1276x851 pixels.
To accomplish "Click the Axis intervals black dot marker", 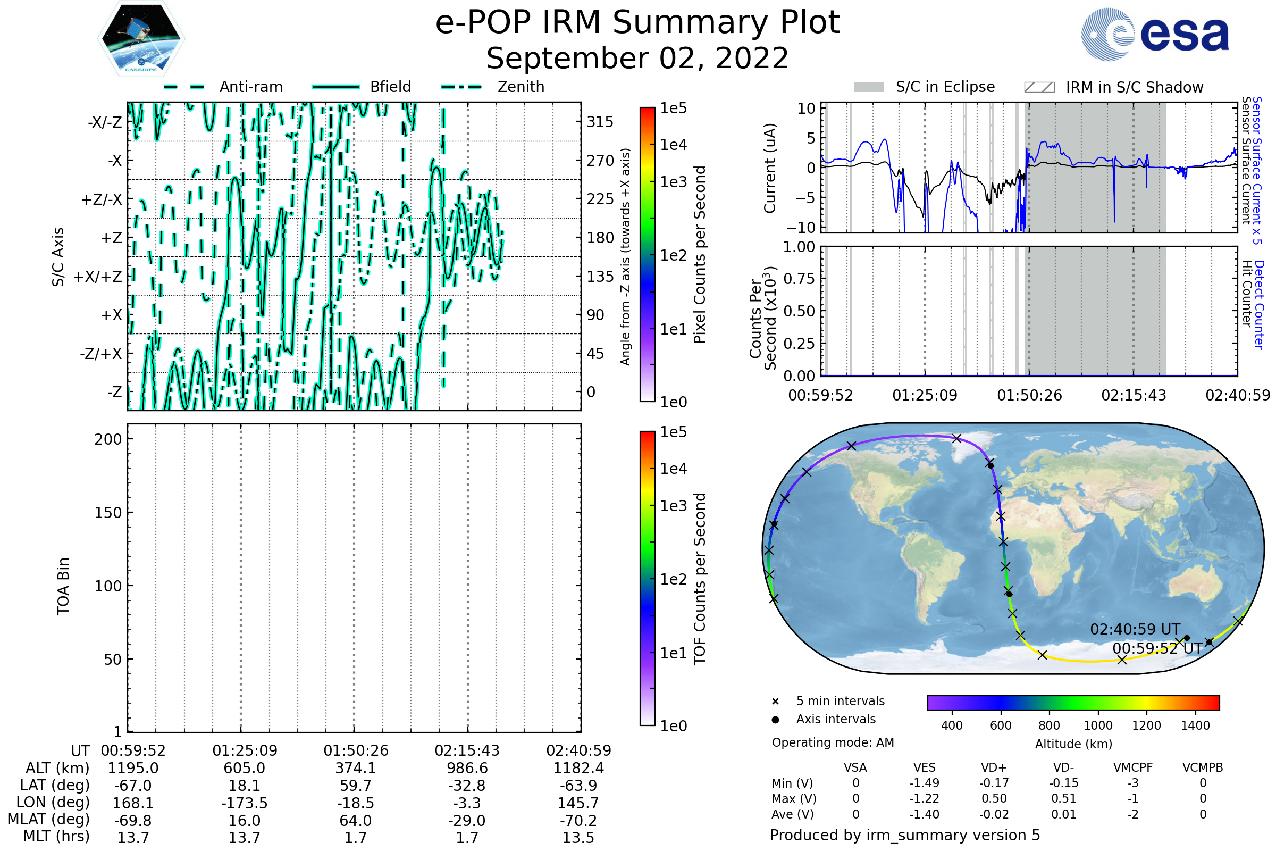I will pos(775,720).
